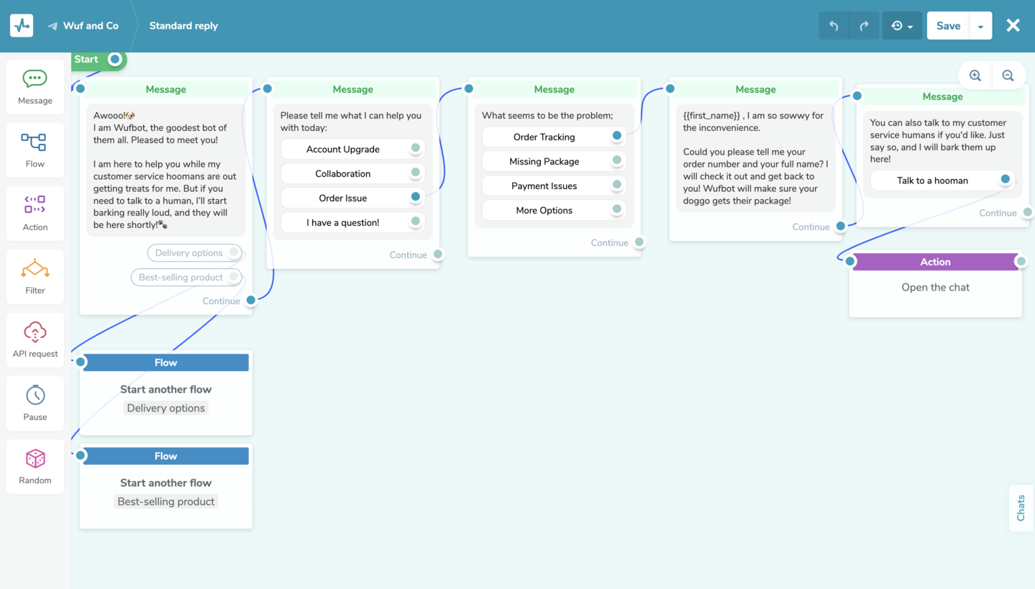1035x589 pixels.
Task: Click the Order Tracking connector dot
Action: tap(617, 135)
